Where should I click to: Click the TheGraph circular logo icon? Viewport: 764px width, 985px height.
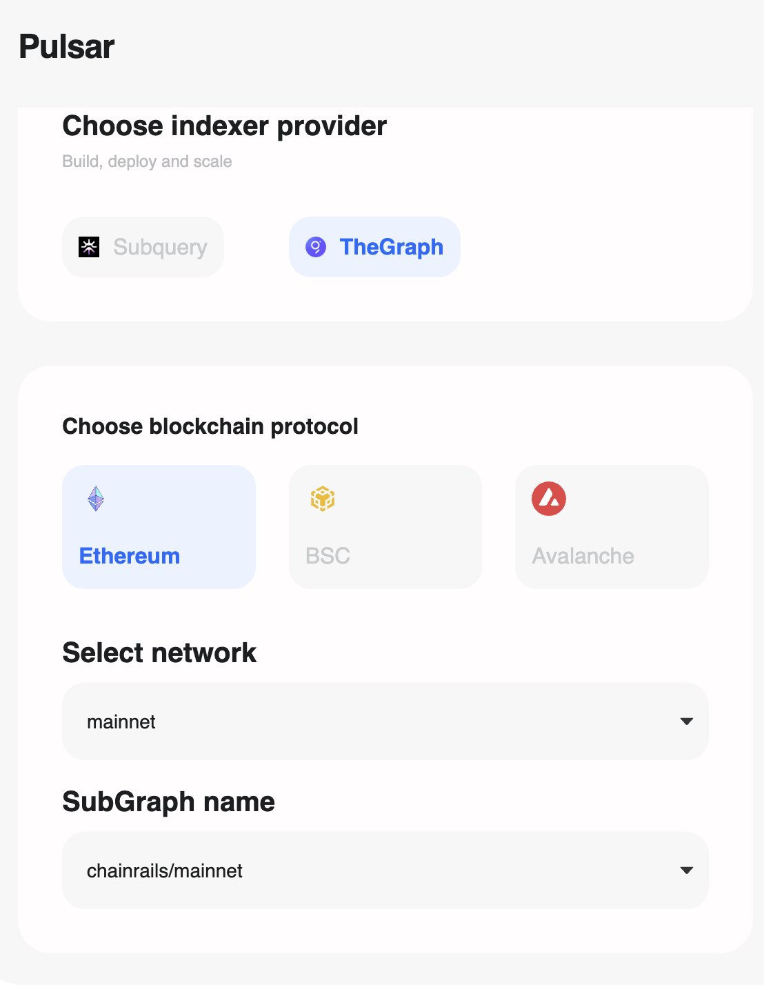316,246
